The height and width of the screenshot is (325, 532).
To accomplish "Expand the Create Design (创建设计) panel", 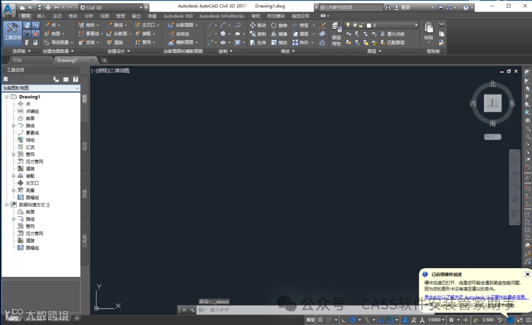I will (x=118, y=51).
